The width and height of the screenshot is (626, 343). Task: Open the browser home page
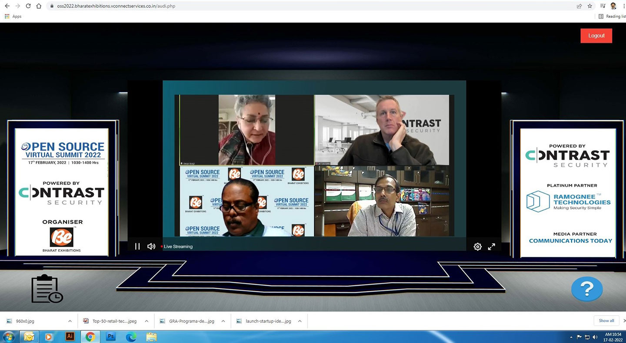[x=39, y=6]
